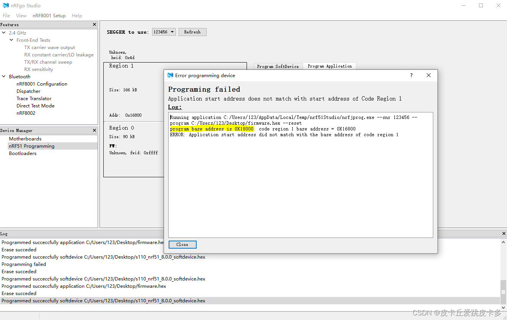The image size is (507, 320).
Task: Select RX constant carrier/LO leakage
Action: (x=59, y=55)
